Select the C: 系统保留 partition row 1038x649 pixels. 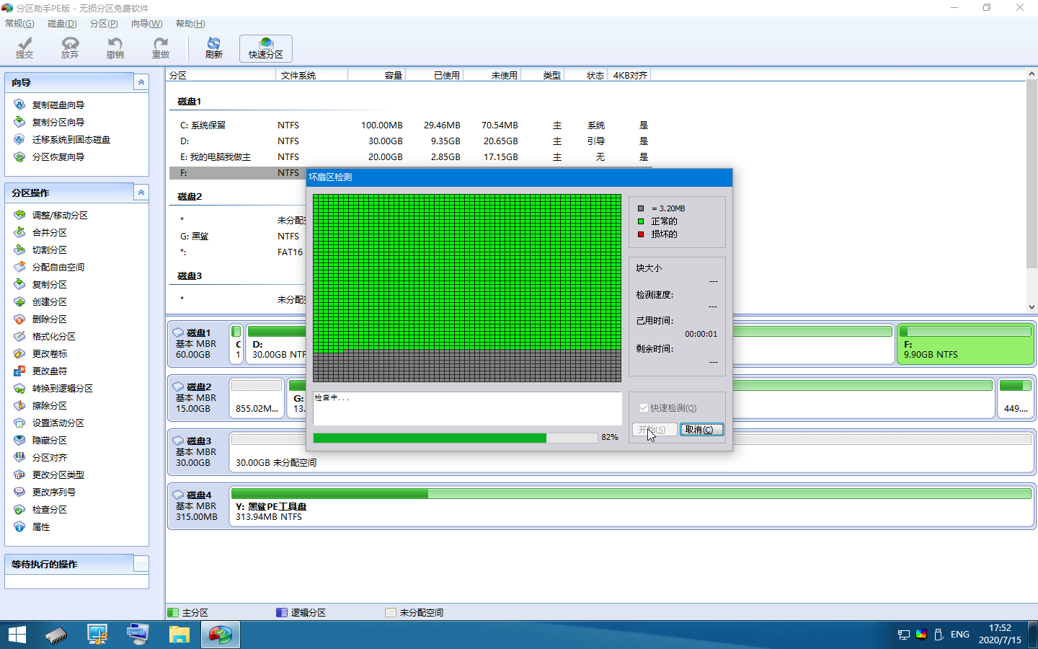[x=411, y=125]
